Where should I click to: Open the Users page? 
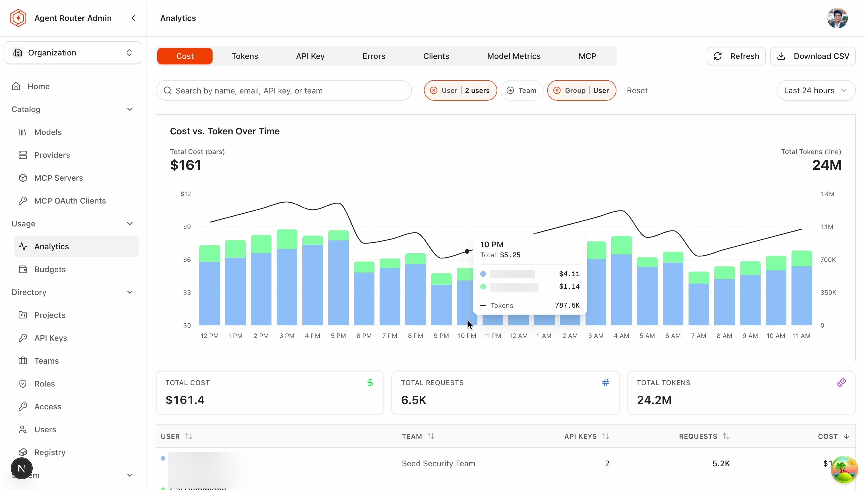pyautogui.click(x=76, y=430)
